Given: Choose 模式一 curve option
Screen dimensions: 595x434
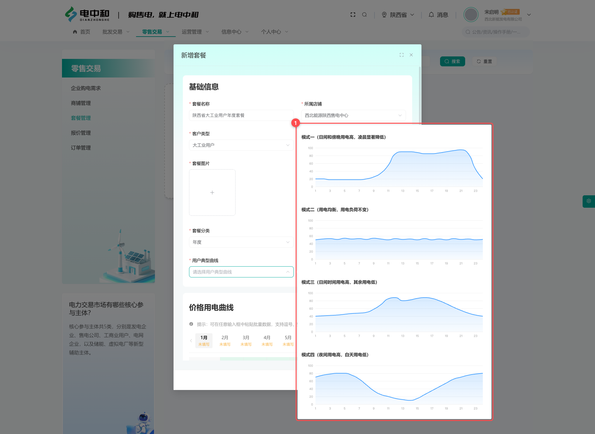Looking at the screenshot, I should pos(394,164).
